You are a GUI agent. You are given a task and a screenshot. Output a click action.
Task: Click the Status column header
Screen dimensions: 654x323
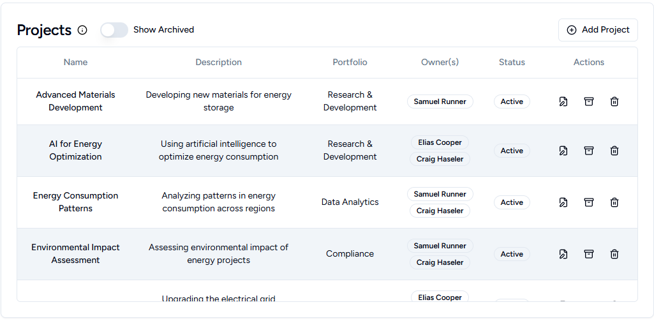click(512, 63)
